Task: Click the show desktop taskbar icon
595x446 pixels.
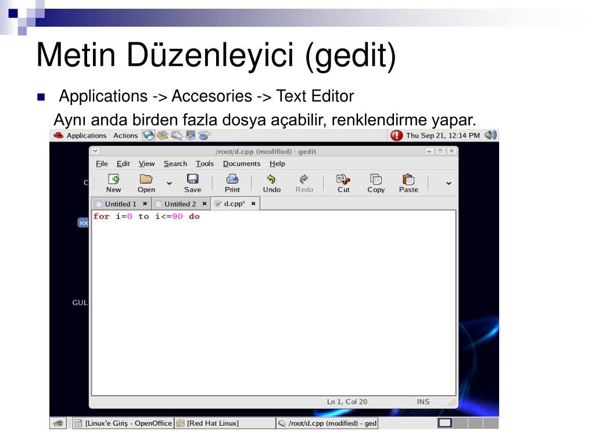Action: (58, 423)
